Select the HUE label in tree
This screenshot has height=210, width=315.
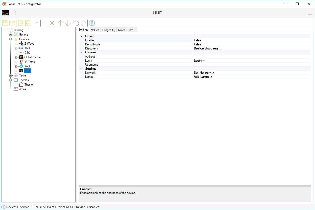[28, 71]
